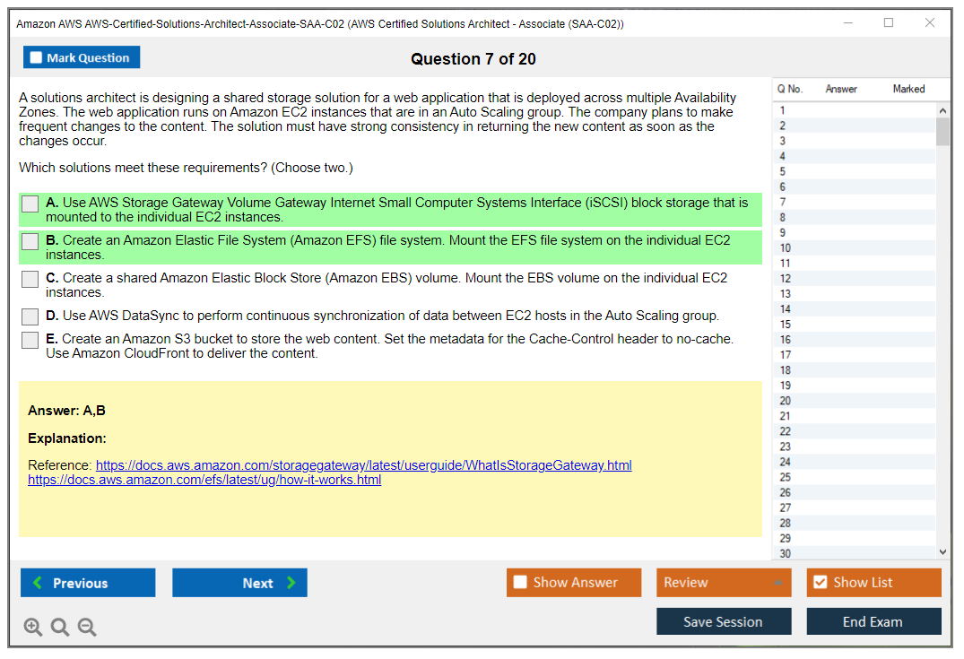Maximize the exam window

pos(889,23)
